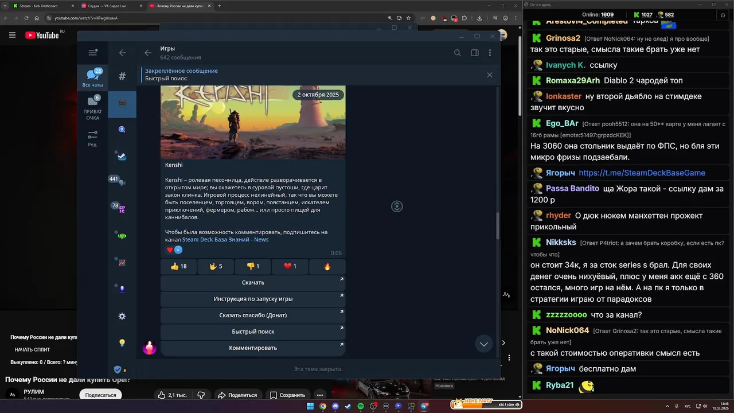Open Kick chat settings gear icon
The height and width of the screenshot is (413, 734).
point(723,15)
